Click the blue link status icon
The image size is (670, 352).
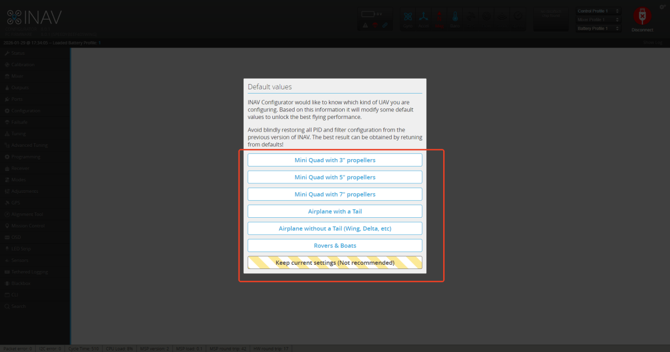point(384,25)
